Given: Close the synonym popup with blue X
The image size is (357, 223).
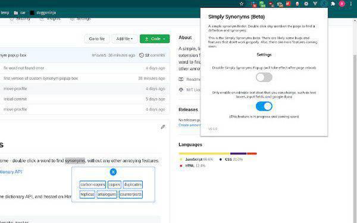Looking at the screenshot, I should 113,172.
